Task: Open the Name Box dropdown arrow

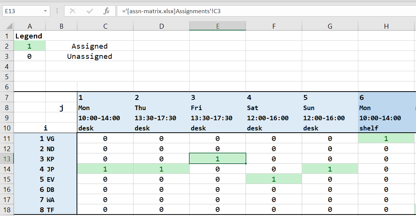Action: pos(45,11)
